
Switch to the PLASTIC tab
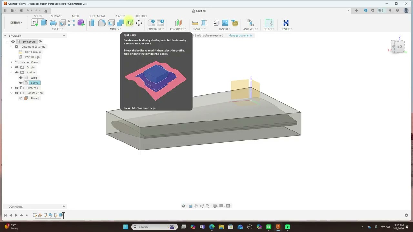pos(120,16)
